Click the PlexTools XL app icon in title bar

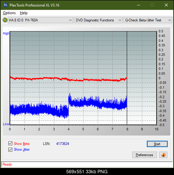pyautogui.click(x=5, y=5)
